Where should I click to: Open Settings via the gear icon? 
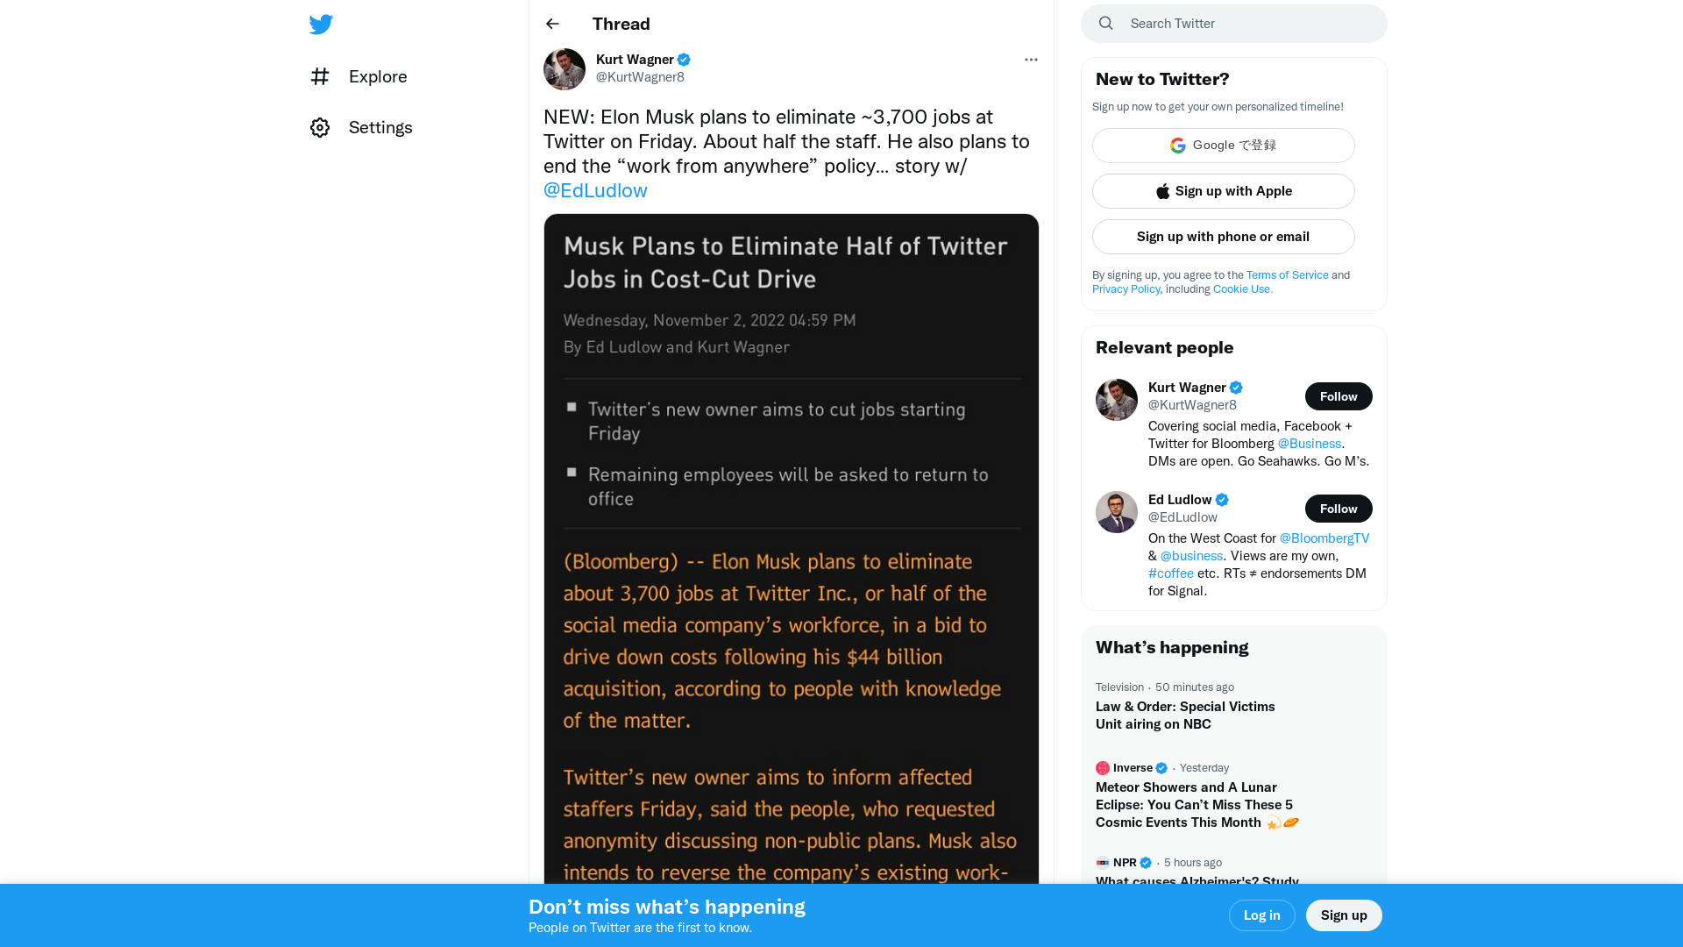tap(320, 127)
